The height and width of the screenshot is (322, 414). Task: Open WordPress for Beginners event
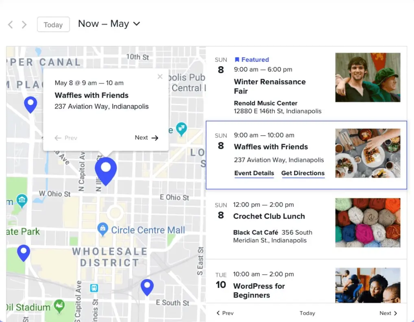tap(259, 291)
